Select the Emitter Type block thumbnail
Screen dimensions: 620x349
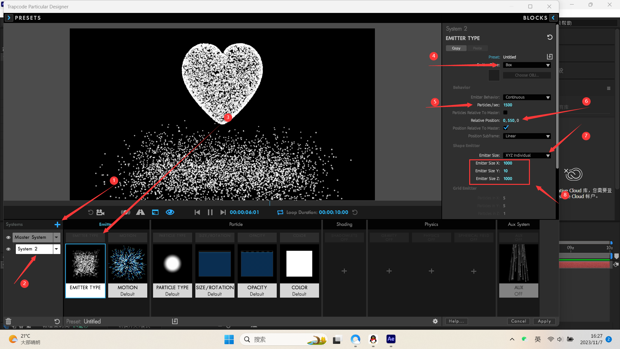point(85,271)
